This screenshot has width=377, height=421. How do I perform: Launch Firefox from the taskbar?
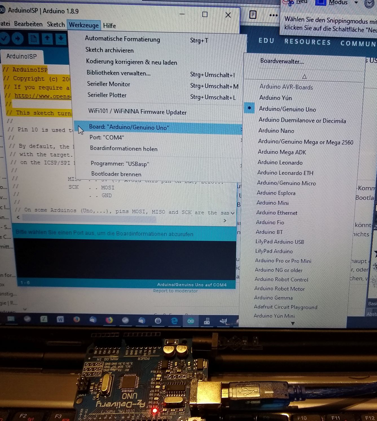tap(109, 321)
